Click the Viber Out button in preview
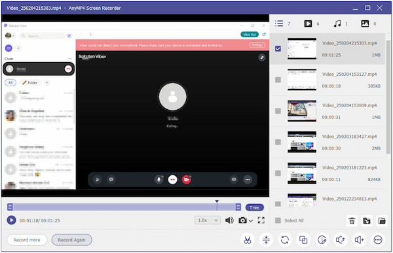 point(250,35)
